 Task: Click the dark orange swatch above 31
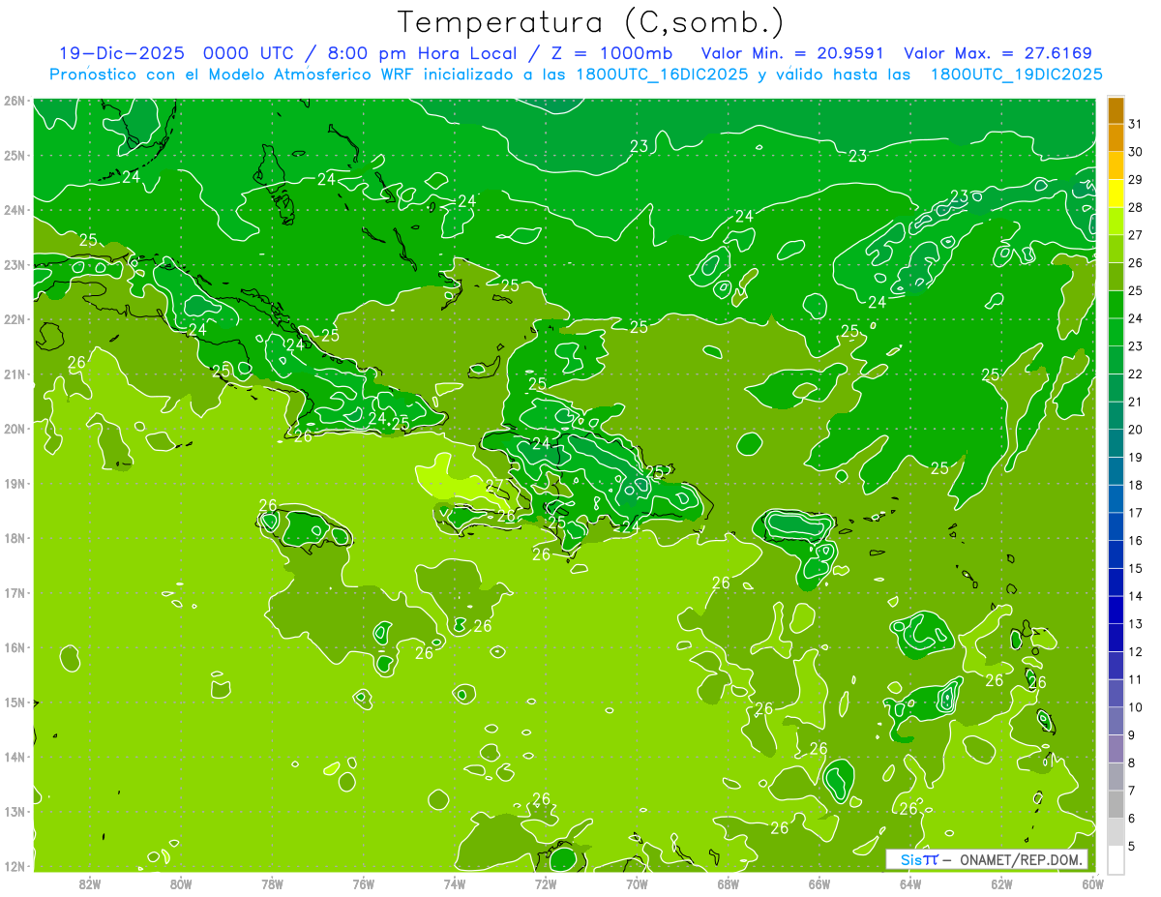[1116, 110]
